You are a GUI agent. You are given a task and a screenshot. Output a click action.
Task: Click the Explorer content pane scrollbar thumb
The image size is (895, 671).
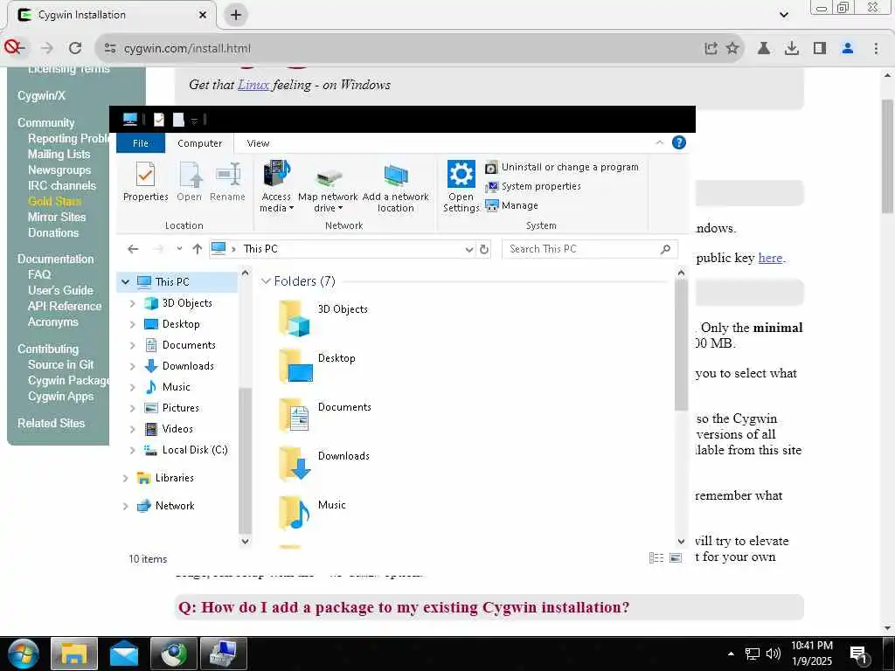681,345
